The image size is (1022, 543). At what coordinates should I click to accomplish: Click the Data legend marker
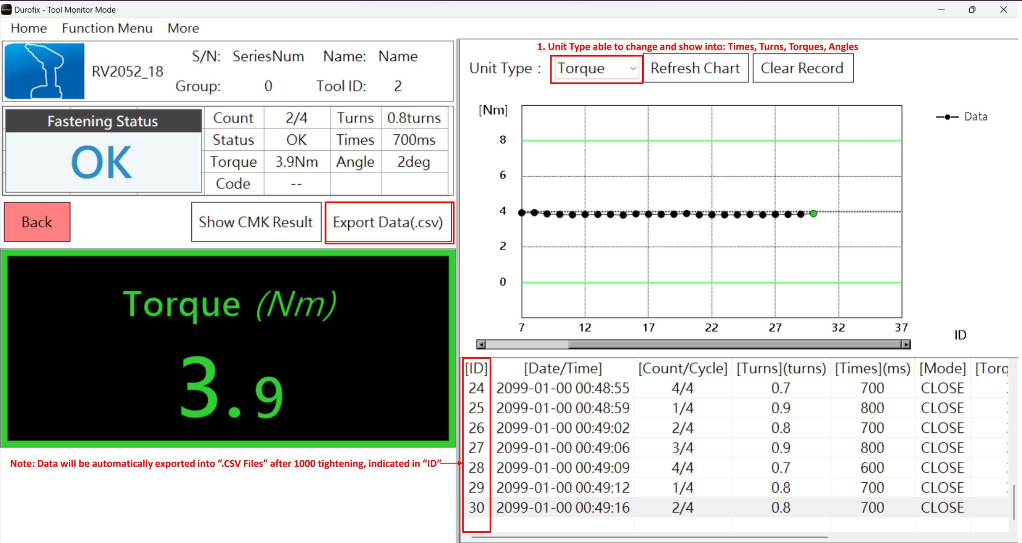947,117
